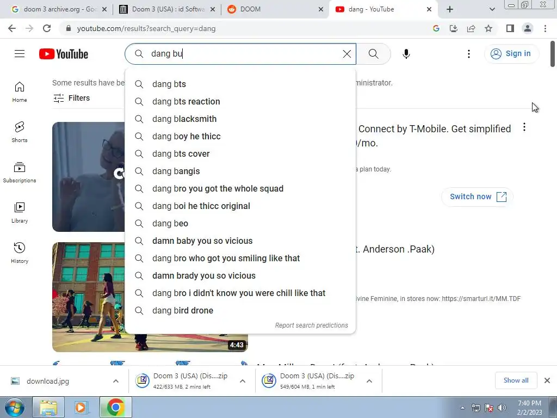This screenshot has height=418, width=557.
Task: Expand options for download.jpg download
Action: (x=116, y=381)
